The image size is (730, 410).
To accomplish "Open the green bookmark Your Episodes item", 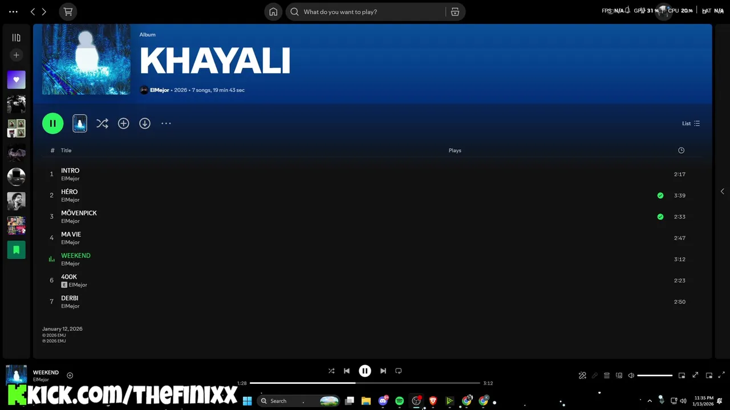I will (x=16, y=249).
